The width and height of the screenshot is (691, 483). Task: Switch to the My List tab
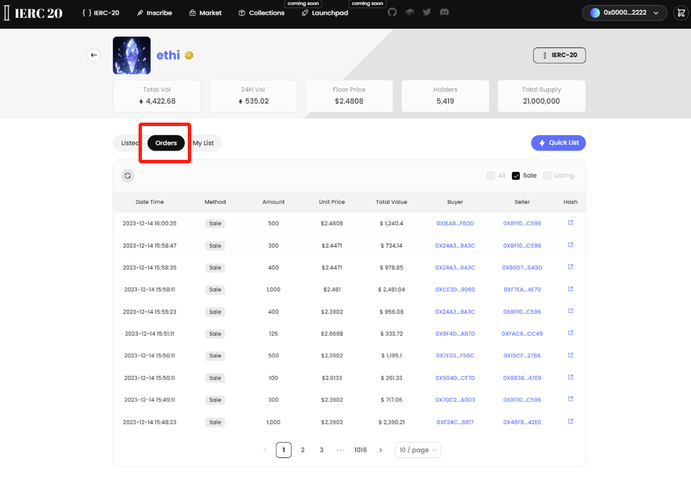point(203,143)
